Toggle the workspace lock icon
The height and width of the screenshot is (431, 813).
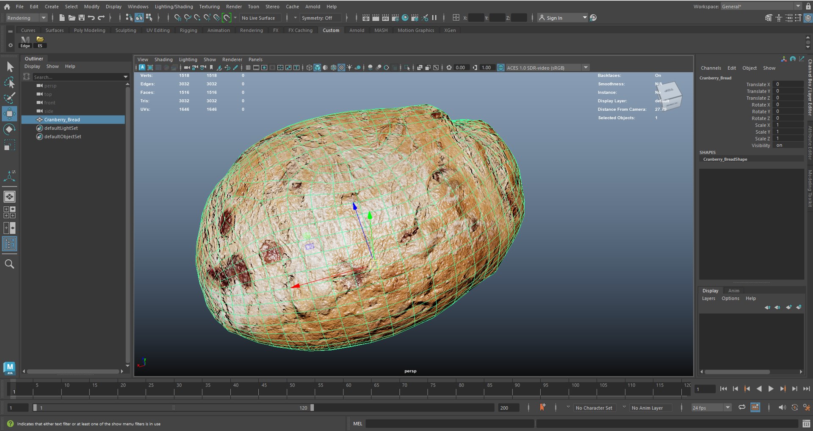pyautogui.click(x=808, y=6)
